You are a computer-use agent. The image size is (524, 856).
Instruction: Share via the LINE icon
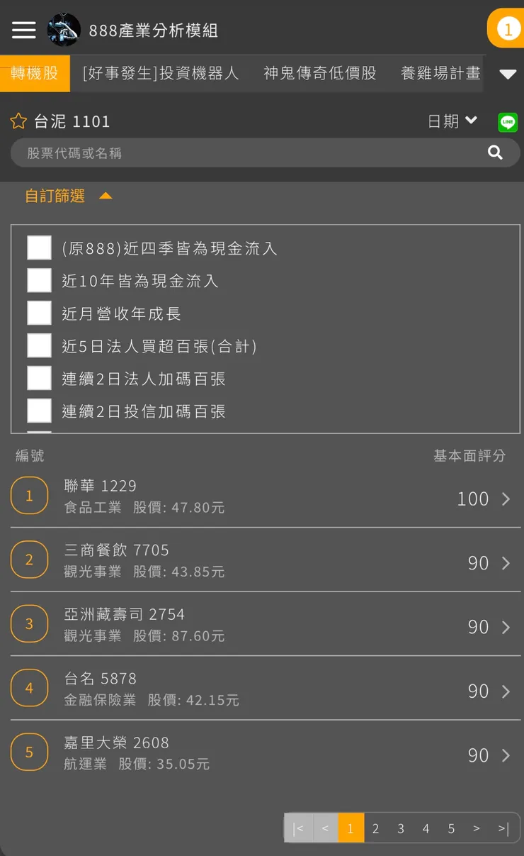(507, 122)
